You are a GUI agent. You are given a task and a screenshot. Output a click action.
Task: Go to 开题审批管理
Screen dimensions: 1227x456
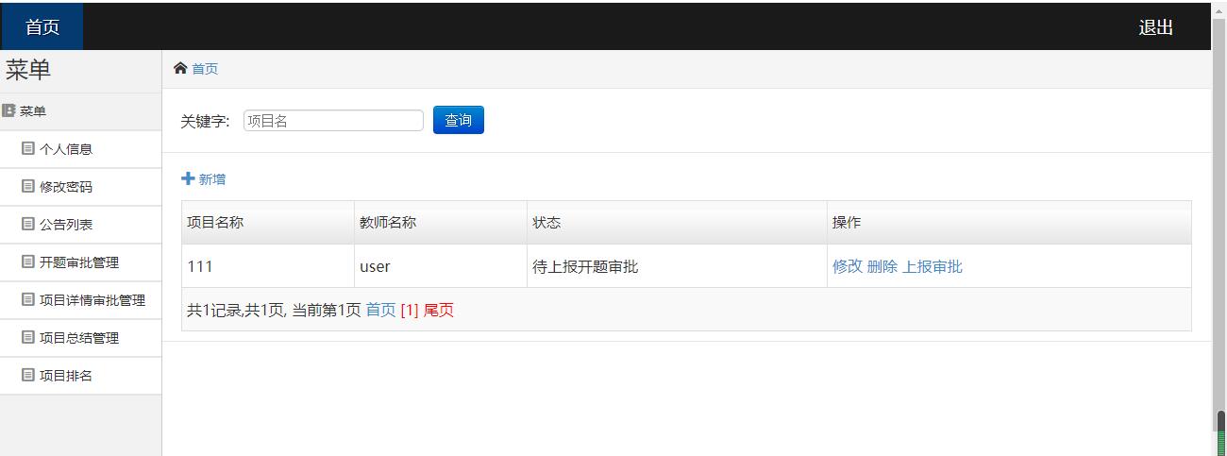click(x=81, y=262)
